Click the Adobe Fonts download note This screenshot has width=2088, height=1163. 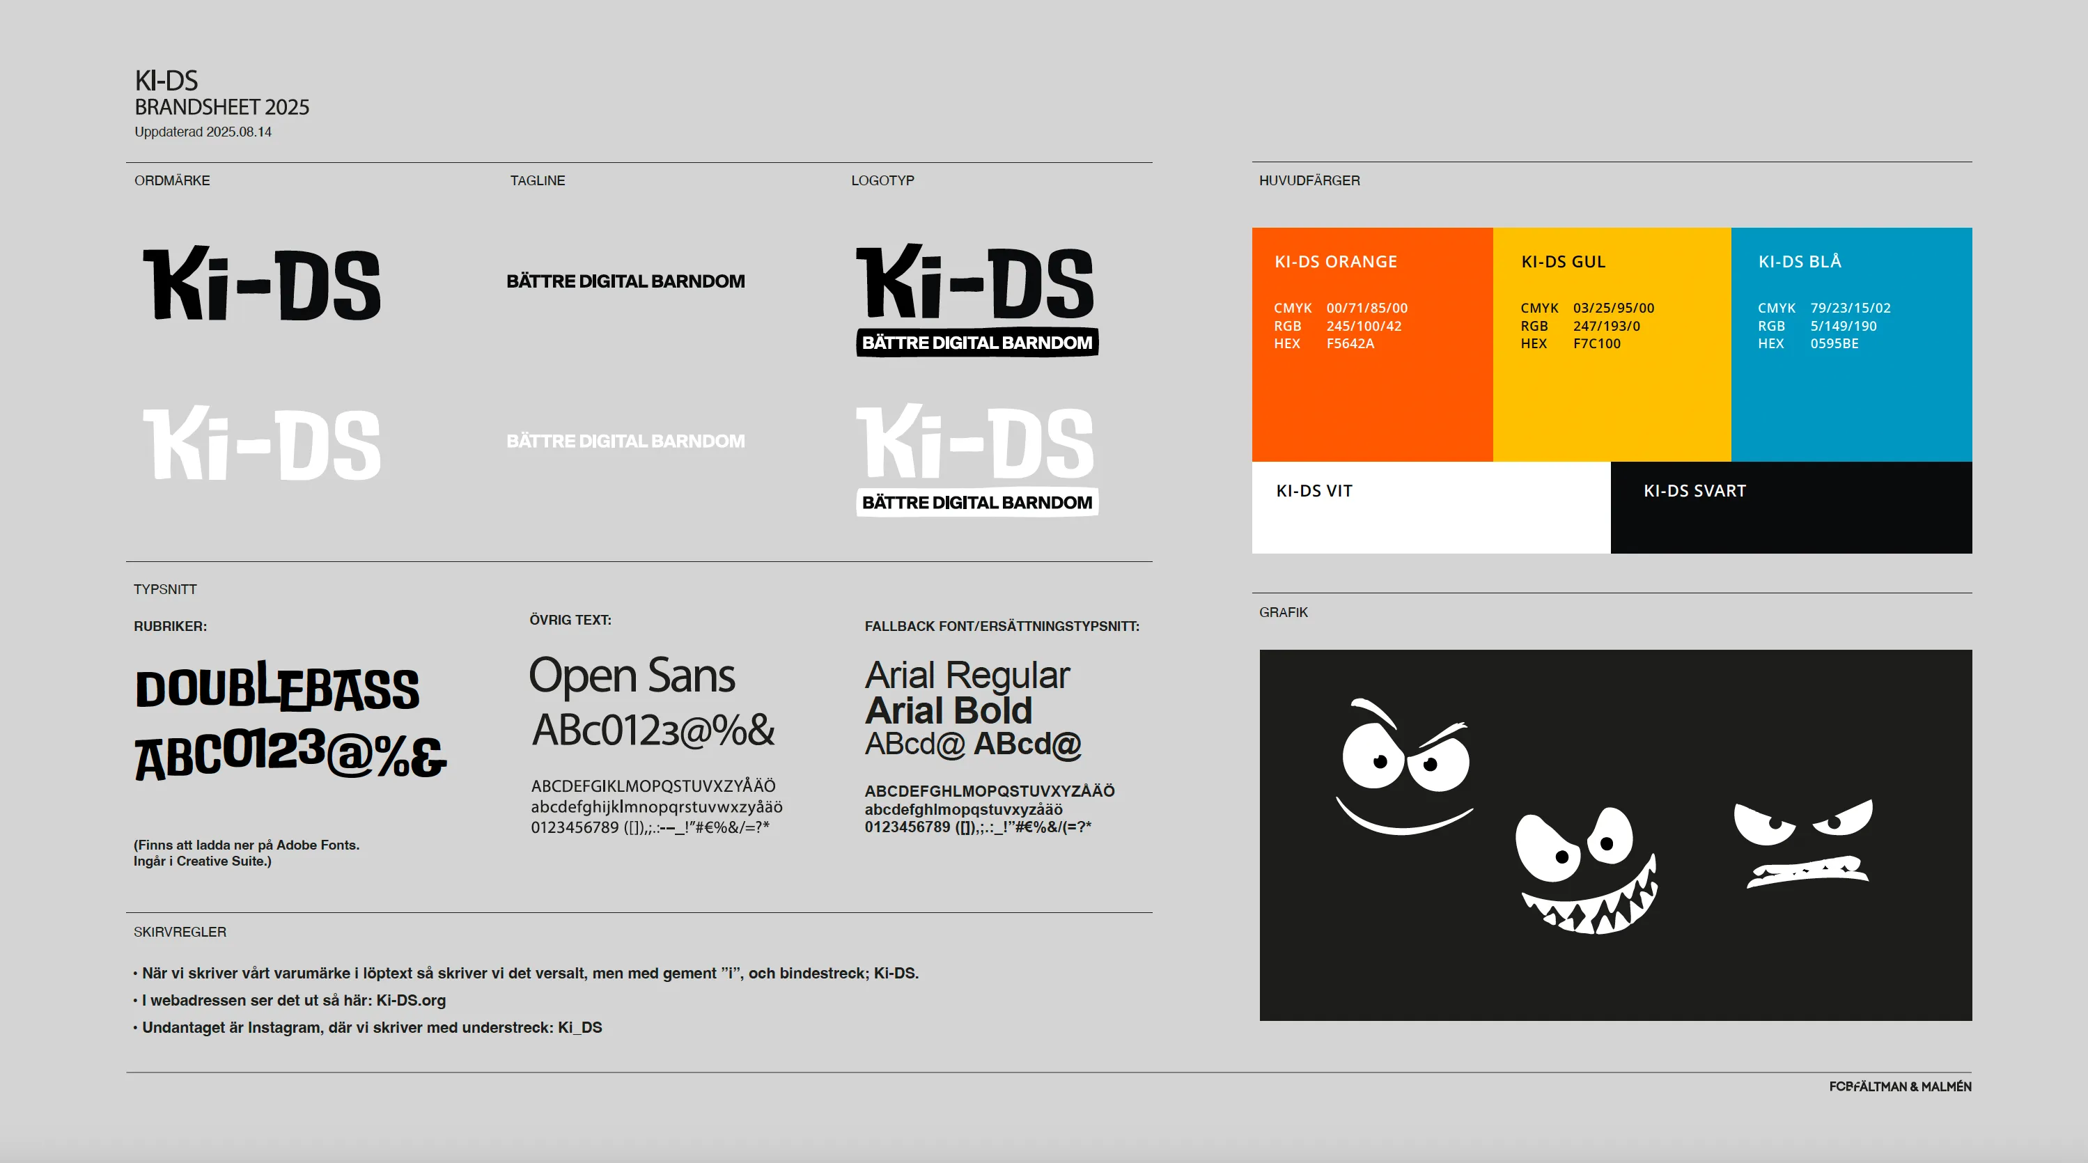(247, 853)
